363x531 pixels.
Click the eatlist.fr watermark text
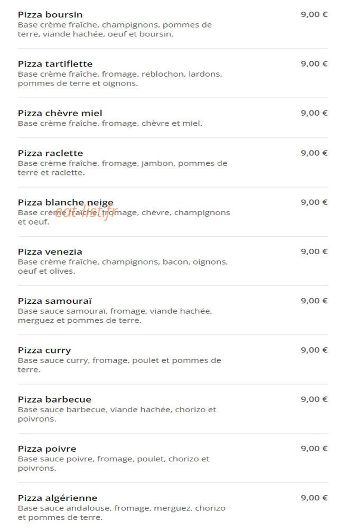(86, 212)
